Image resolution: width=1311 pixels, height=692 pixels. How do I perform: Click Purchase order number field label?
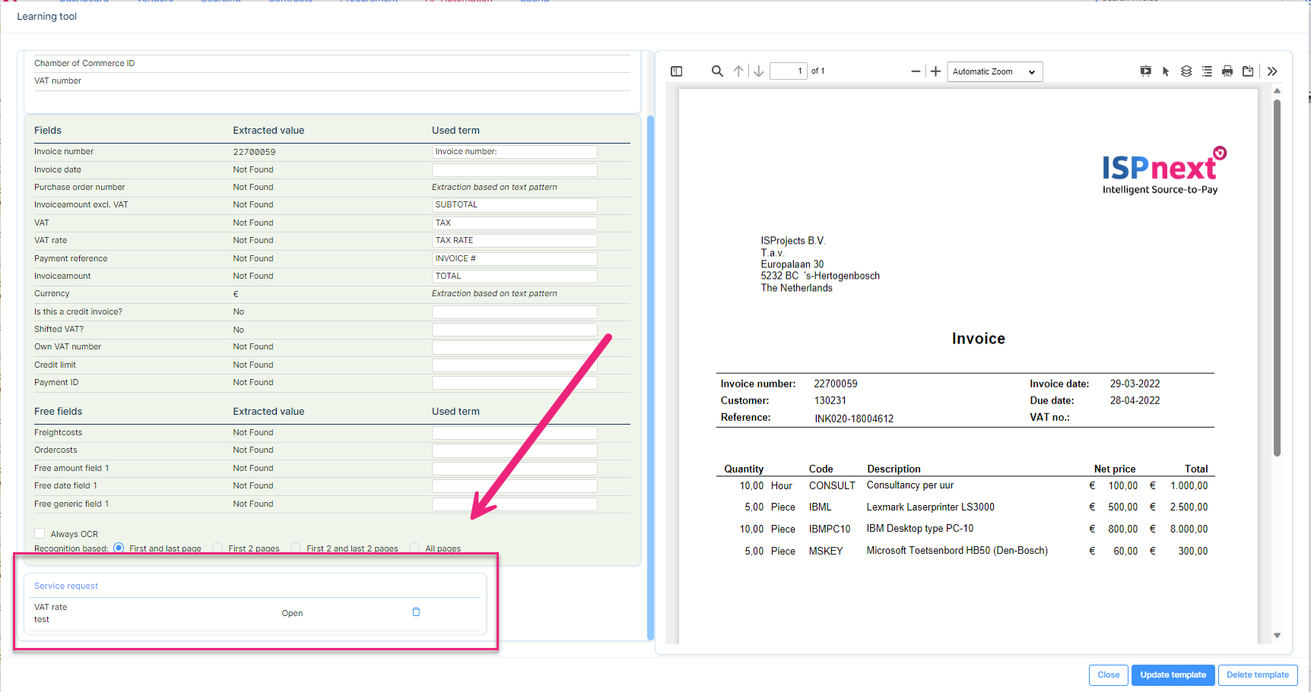click(80, 188)
